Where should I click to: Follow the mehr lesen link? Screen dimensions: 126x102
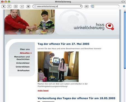pyautogui.click(x=43, y=91)
